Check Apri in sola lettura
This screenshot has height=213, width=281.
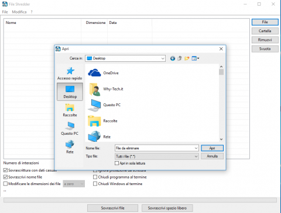pos(116,163)
